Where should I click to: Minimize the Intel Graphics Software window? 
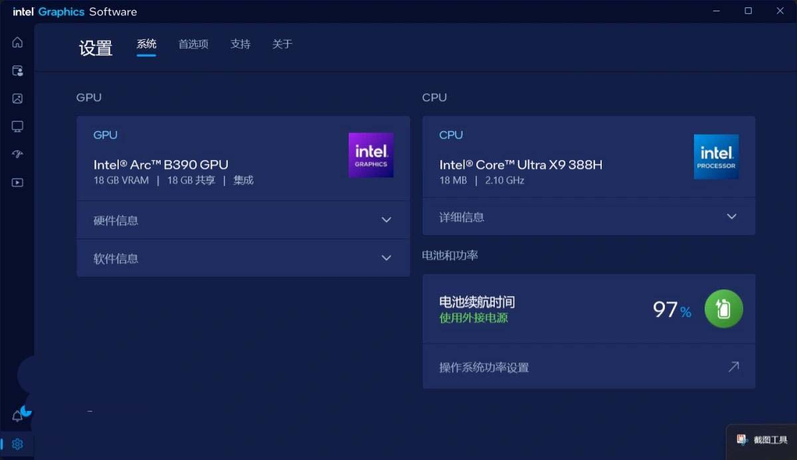pyautogui.click(x=717, y=11)
